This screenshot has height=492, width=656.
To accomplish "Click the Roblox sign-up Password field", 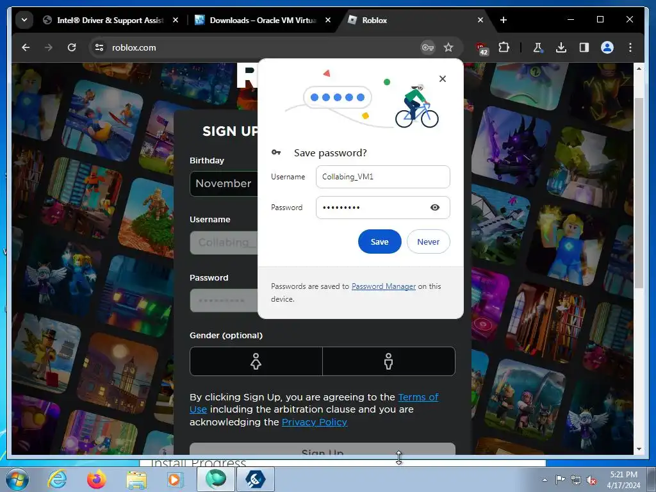I will 224,300.
